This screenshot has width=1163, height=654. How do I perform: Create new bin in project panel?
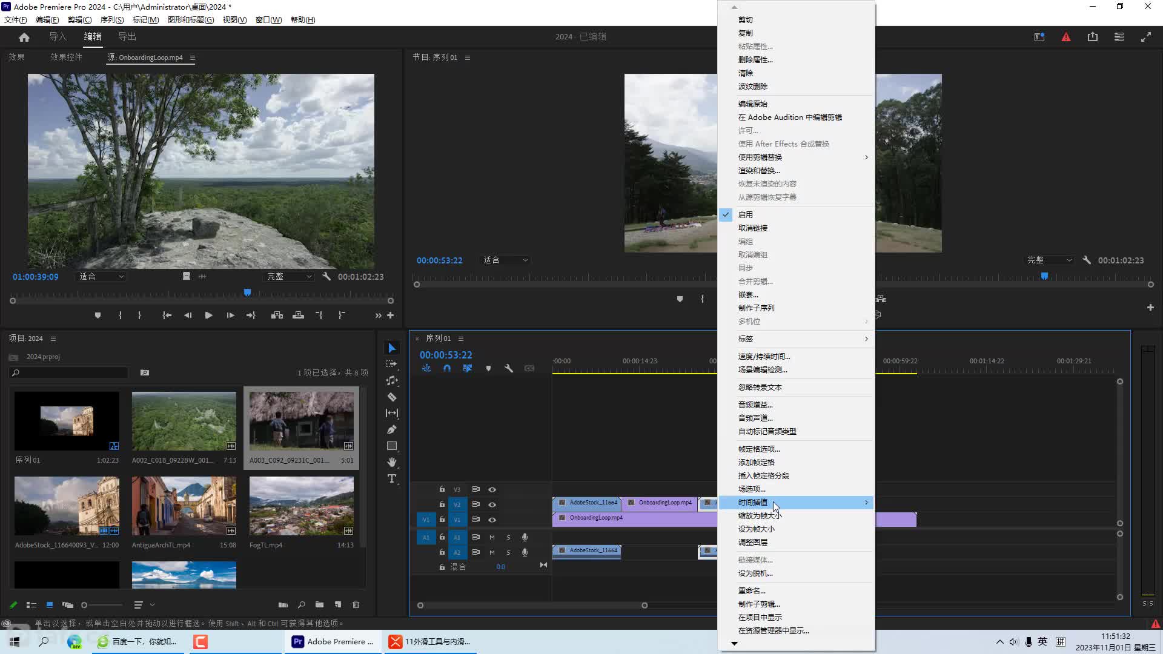[x=319, y=604]
